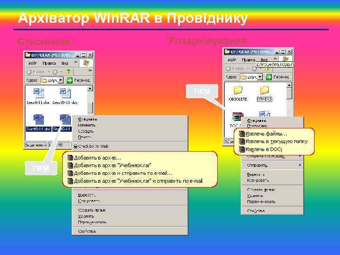The image size is (340, 255).
Task: Click the Windows logo icon in left window
Action: click(86, 63)
